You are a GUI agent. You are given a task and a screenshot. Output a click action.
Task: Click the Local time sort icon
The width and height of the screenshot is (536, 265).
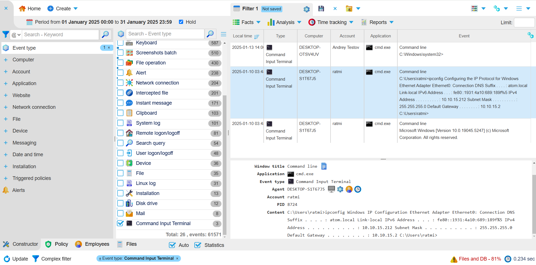257,37
